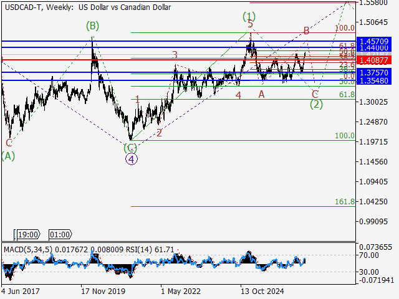Click the 1.14560 price axis value
The height and width of the screenshot is (299, 399).
(x=373, y=162)
